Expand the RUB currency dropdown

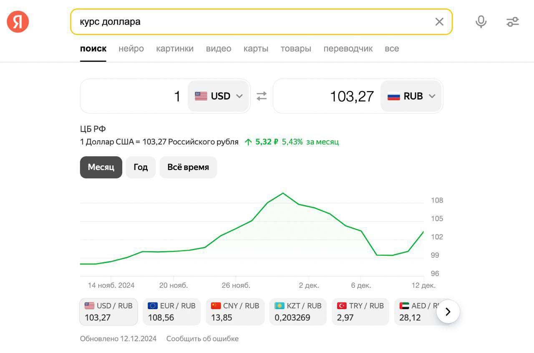pos(411,96)
